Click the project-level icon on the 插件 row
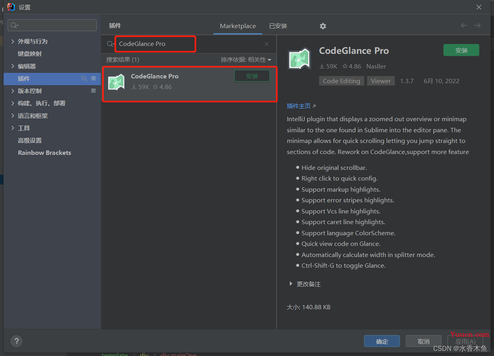The image size is (494, 356). click(94, 78)
